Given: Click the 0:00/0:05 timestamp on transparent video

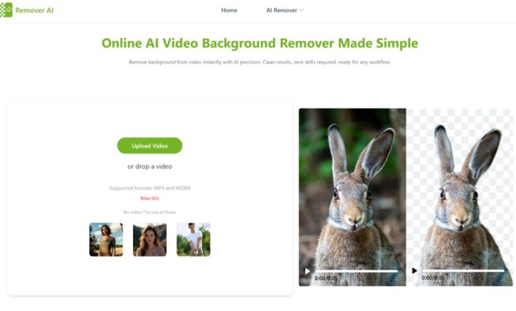Looking at the screenshot, I should click(433, 278).
